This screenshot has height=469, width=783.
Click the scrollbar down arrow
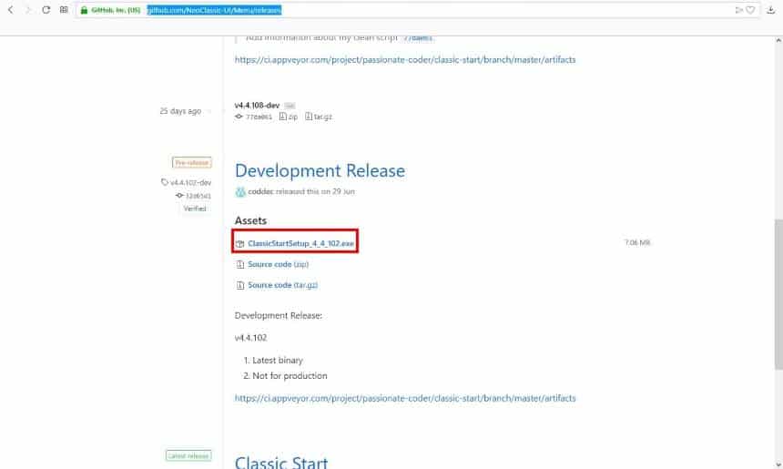pyautogui.click(x=778, y=464)
